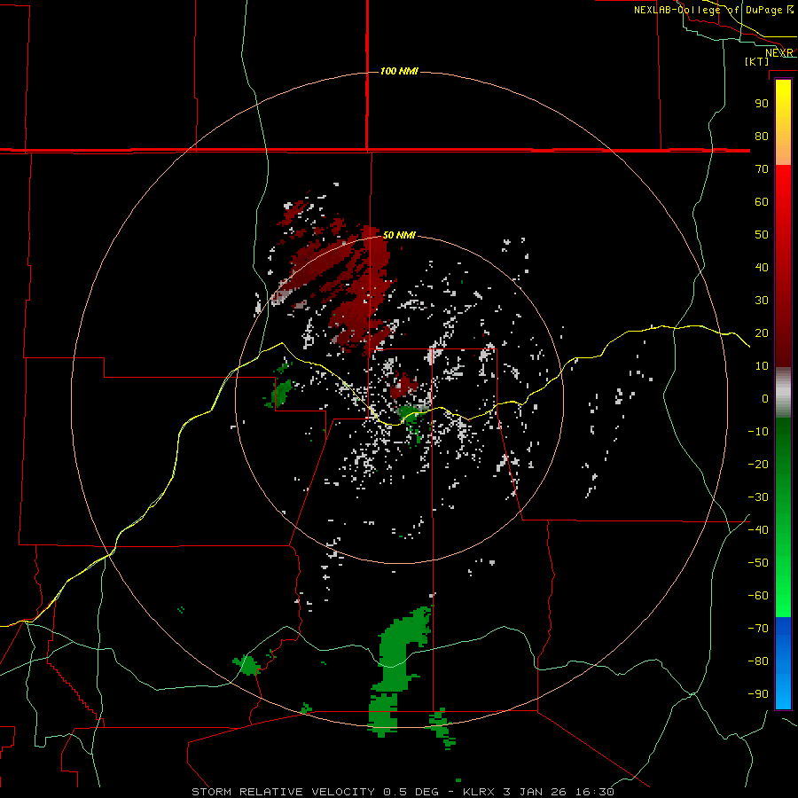Select the positive 80 scale label
The width and height of the screenshot is (798, 798).
point(762,136)
